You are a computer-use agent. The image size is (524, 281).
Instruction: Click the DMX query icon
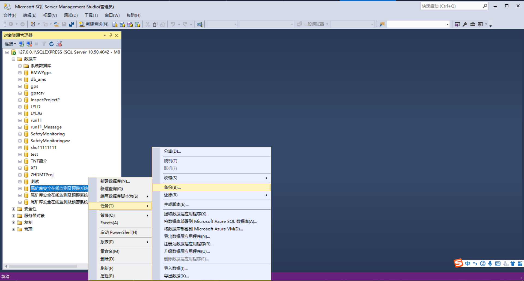point(130,24)
